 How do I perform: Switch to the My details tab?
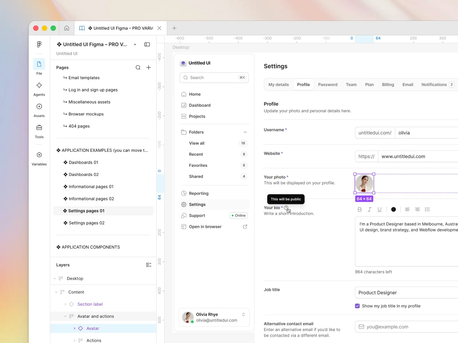(279, 85)
